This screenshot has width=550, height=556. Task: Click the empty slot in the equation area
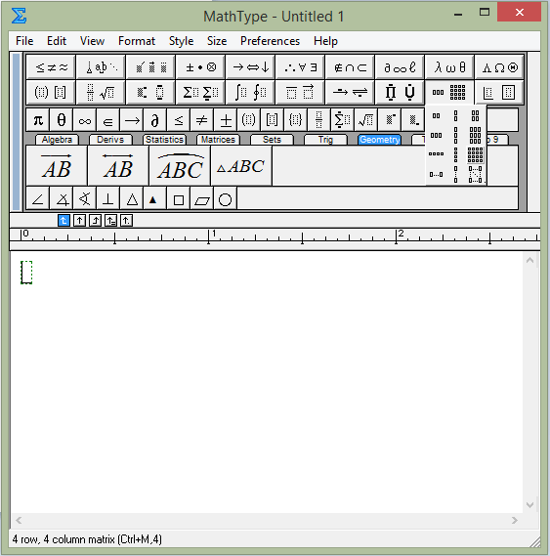(x=26, y=273)
